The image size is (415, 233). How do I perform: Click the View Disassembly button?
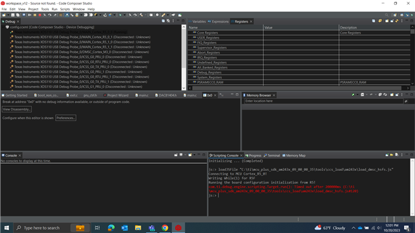click(x=17, y=109)
